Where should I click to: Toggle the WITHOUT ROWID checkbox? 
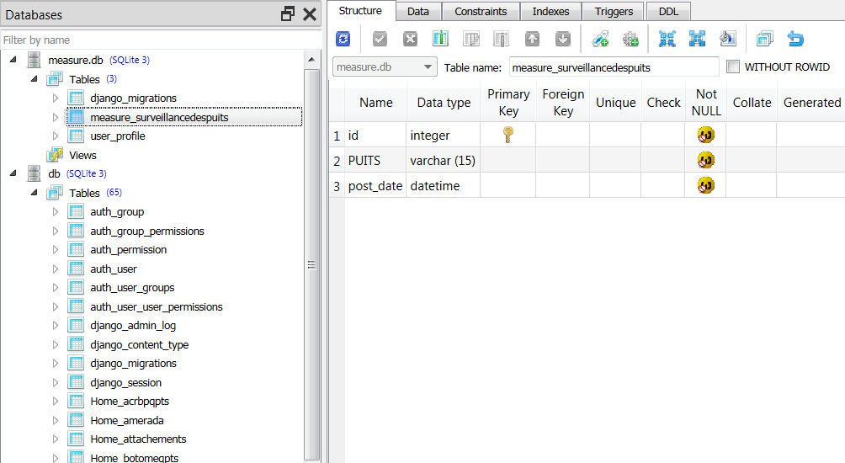coord(733,67)
